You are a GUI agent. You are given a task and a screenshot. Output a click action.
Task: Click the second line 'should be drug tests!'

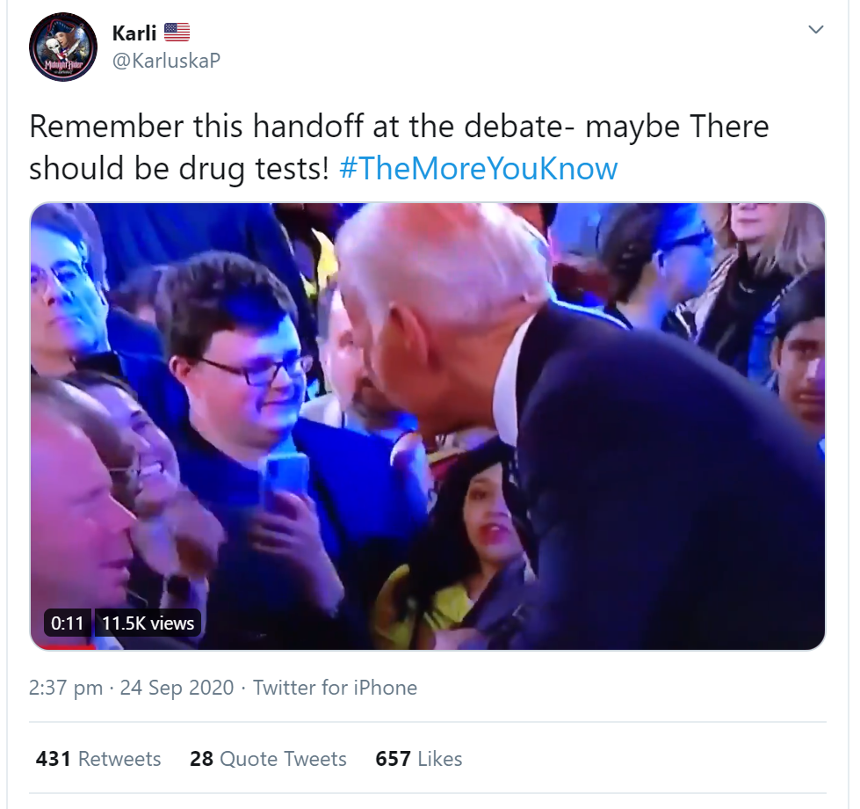click(x=179, y=168)
